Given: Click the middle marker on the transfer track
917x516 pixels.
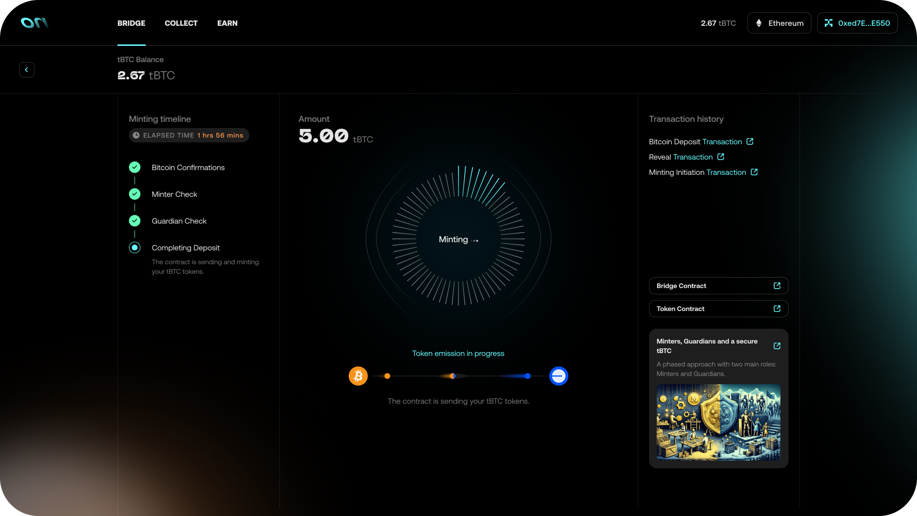Looking at the screenshot, I should point(453,376).
